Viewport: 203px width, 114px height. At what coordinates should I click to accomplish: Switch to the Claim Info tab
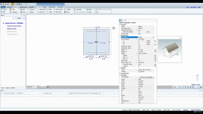pos(9,7)
